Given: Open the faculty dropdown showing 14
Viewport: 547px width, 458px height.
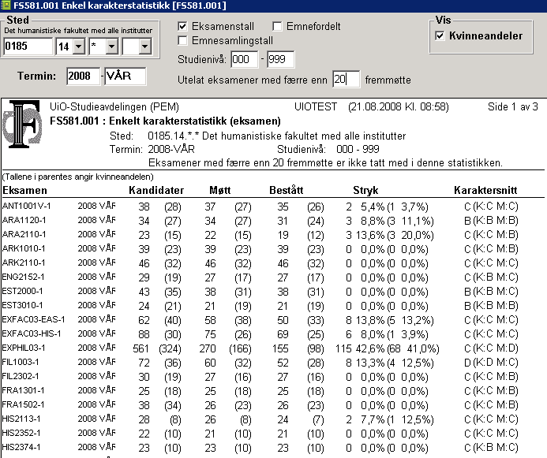Looking at the screenshot, I should 79,47.
